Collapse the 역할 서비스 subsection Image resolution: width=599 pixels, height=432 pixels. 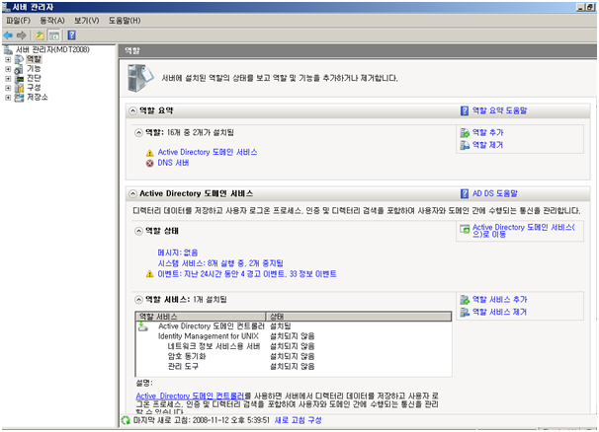pyautogui.click(x=138, y=300)
